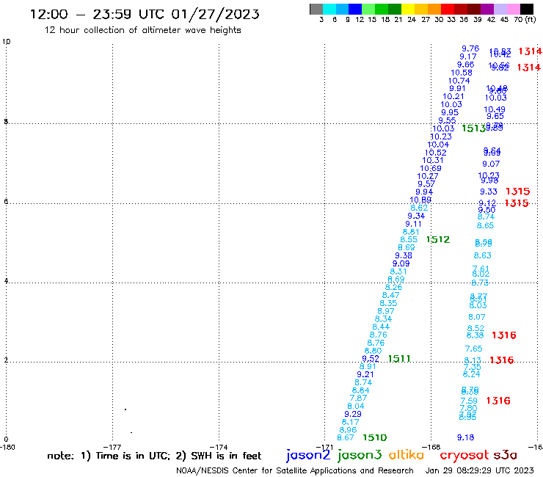
Task: Click the wave height value '10.89'
Action: [420, 200]
